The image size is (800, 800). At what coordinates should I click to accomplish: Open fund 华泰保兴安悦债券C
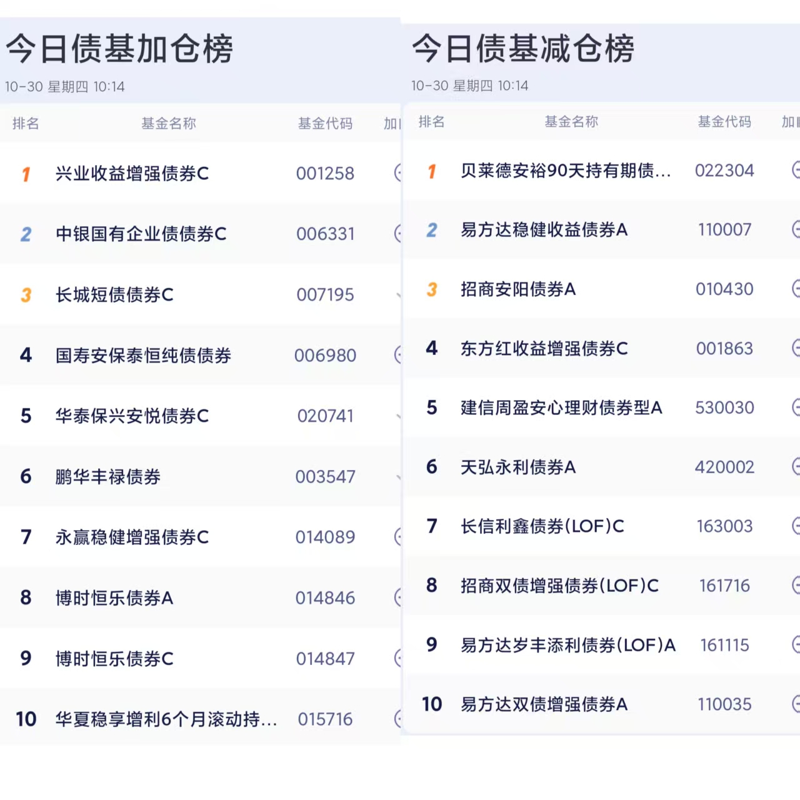coord(132,416)
